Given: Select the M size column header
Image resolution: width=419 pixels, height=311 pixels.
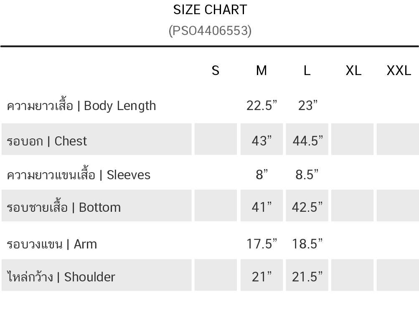Looking at the screenshot, I should 262,71.
